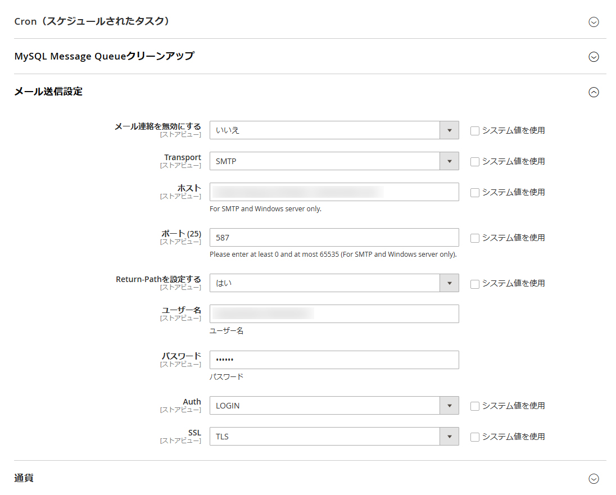Check システム値を使用 for メール連絡を無効にする

[x=475, y=131]
